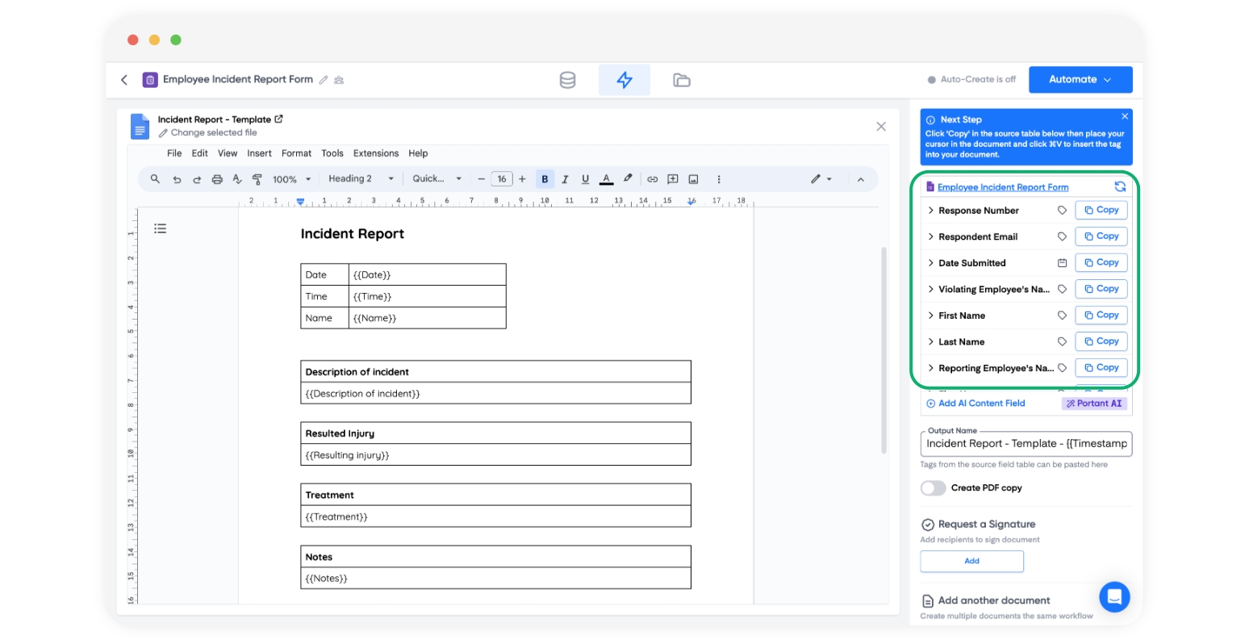Image resolution: width=1249 pixels, height=644 pixels.
Task: Click the print icon in toolbar
Action: point(217,179)
